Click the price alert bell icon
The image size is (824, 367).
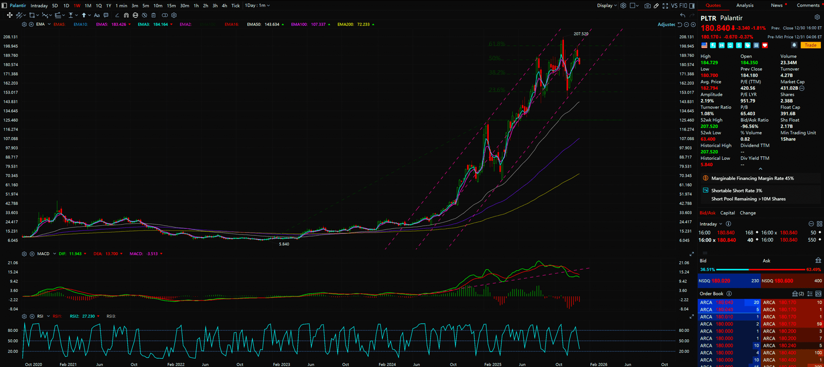click(x=794, y=45)
